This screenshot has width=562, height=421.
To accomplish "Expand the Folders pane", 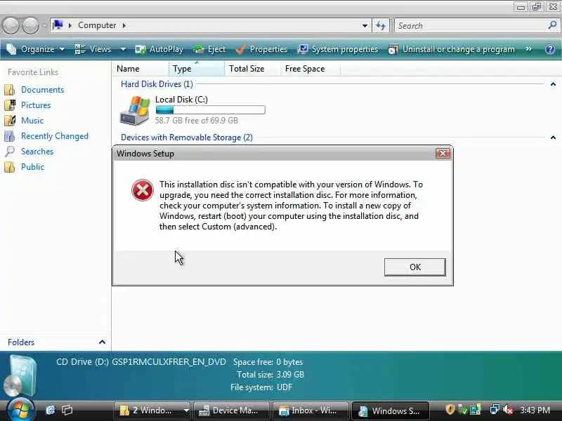I will [x=102, y=342].
